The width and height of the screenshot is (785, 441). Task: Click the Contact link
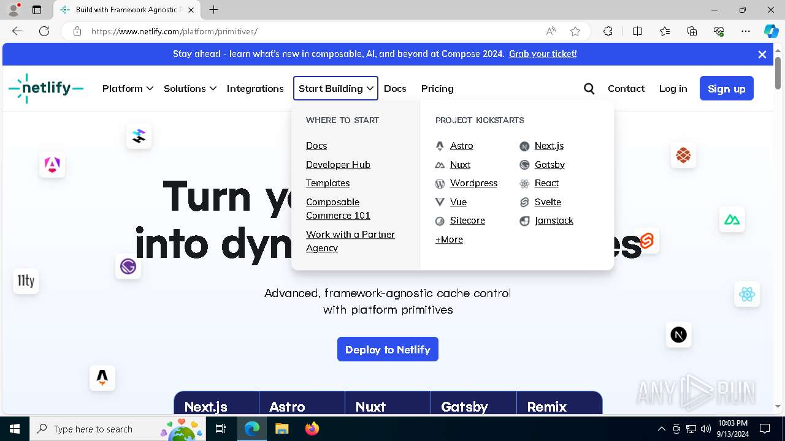[626, 89]
